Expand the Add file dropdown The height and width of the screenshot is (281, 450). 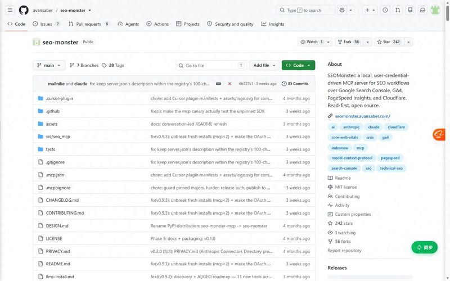coord(264,65)
